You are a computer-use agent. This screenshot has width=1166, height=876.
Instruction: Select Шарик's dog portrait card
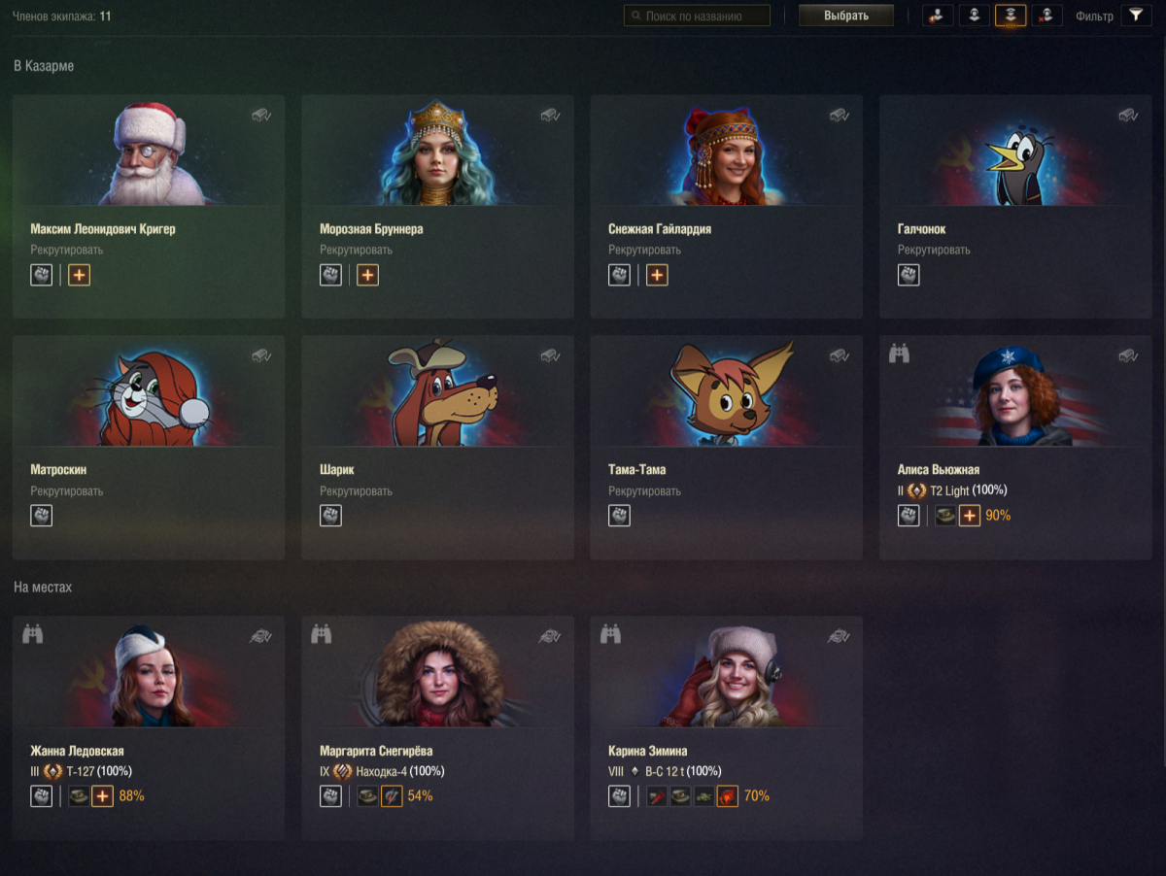click(x=437, y=447)
